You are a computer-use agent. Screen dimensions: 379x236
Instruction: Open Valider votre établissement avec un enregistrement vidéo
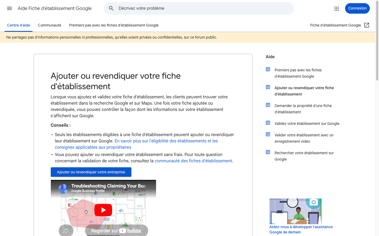(304, 138)
